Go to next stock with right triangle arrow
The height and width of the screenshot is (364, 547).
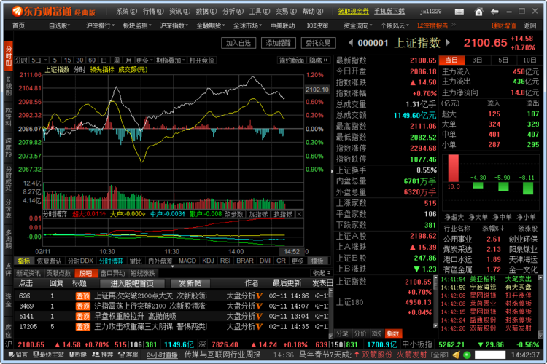[x=448, y=43]
